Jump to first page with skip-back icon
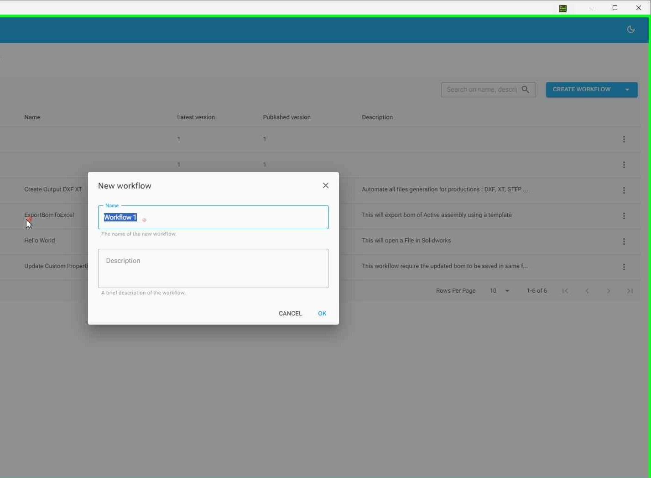651x478 pixels. 565,290
